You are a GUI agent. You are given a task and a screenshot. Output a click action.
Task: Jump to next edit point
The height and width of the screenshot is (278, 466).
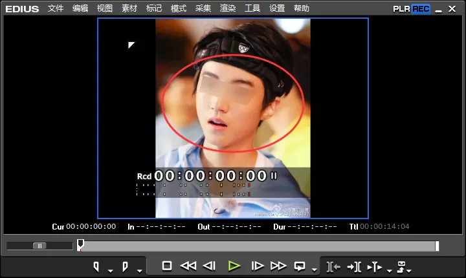click(x=354, y=267)
